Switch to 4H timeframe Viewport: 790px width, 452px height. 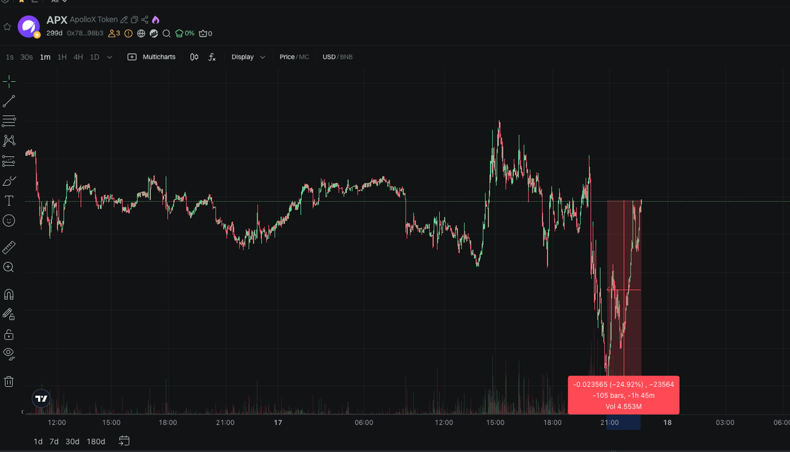78,57
